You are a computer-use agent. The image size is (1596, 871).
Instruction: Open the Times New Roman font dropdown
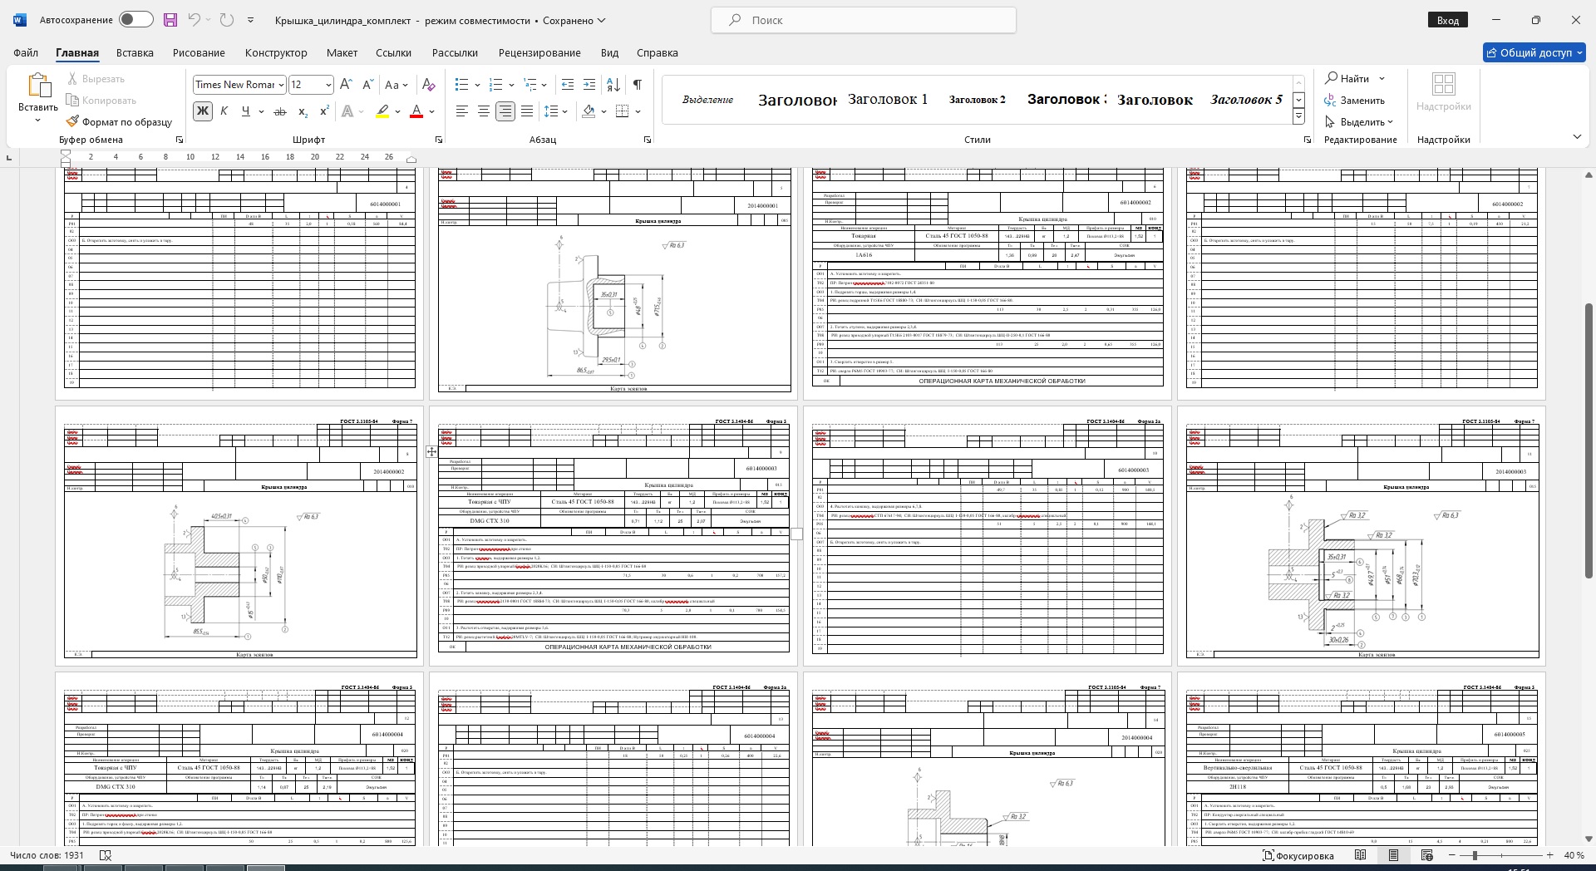[281, 85]
